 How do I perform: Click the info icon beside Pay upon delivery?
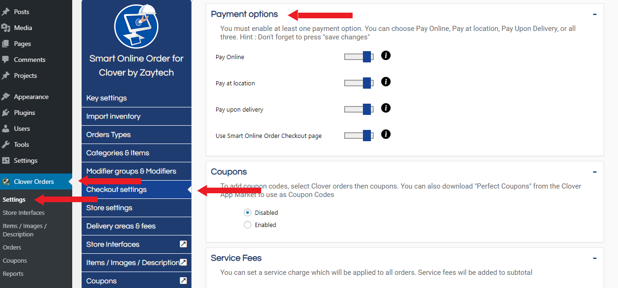(386, 108)
